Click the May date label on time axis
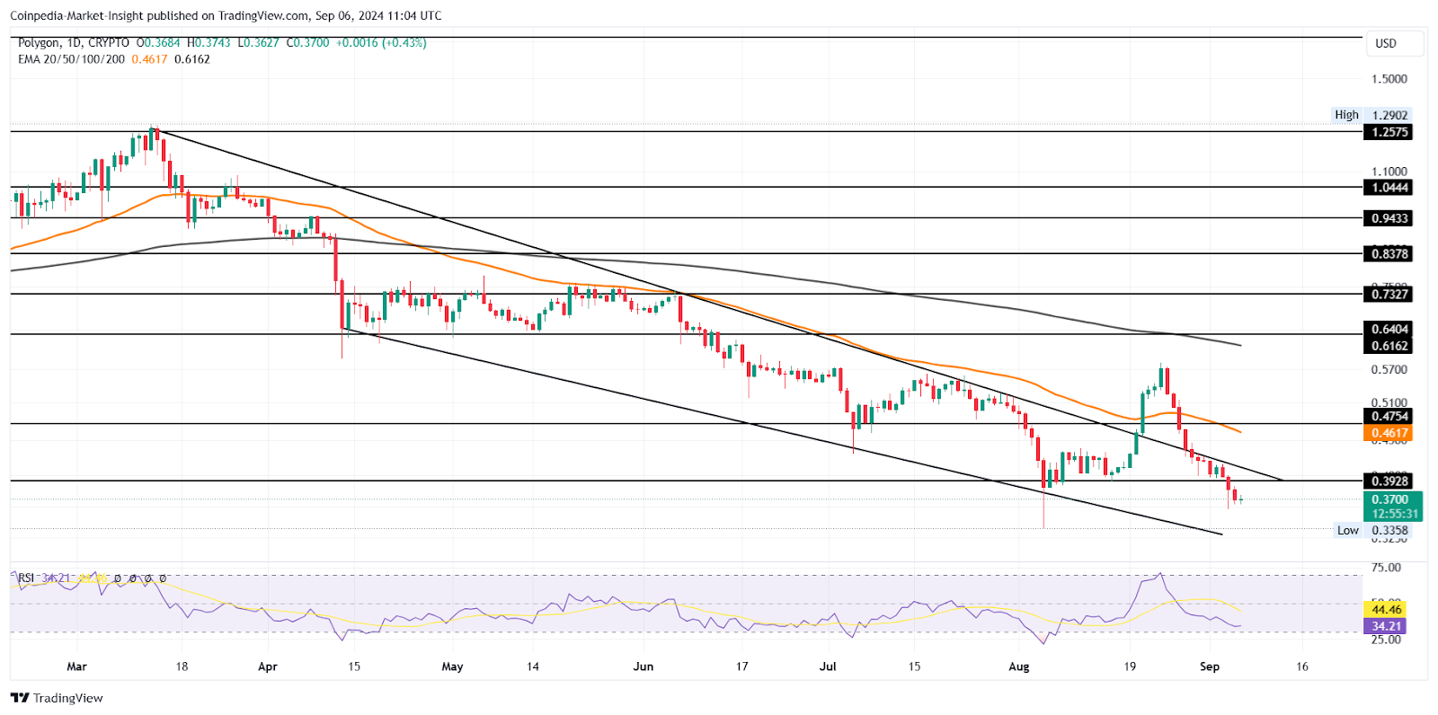Viewport: 1438px width, 715px height. pos(452,666)
